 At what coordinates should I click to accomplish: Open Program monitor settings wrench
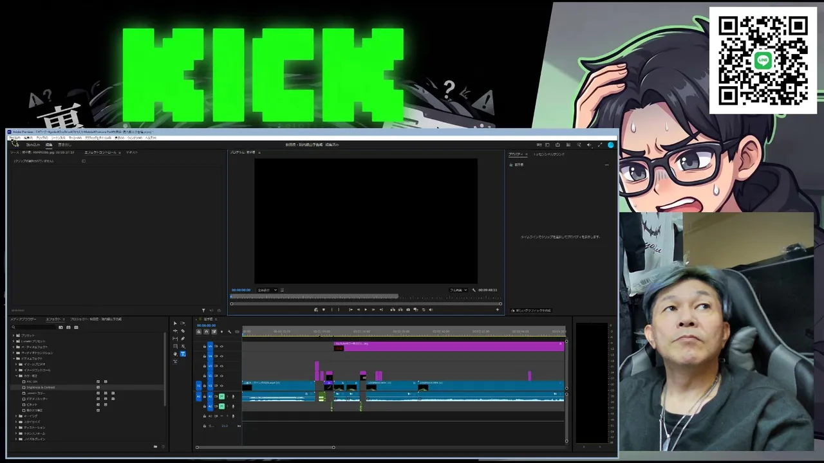coord(474,290)
